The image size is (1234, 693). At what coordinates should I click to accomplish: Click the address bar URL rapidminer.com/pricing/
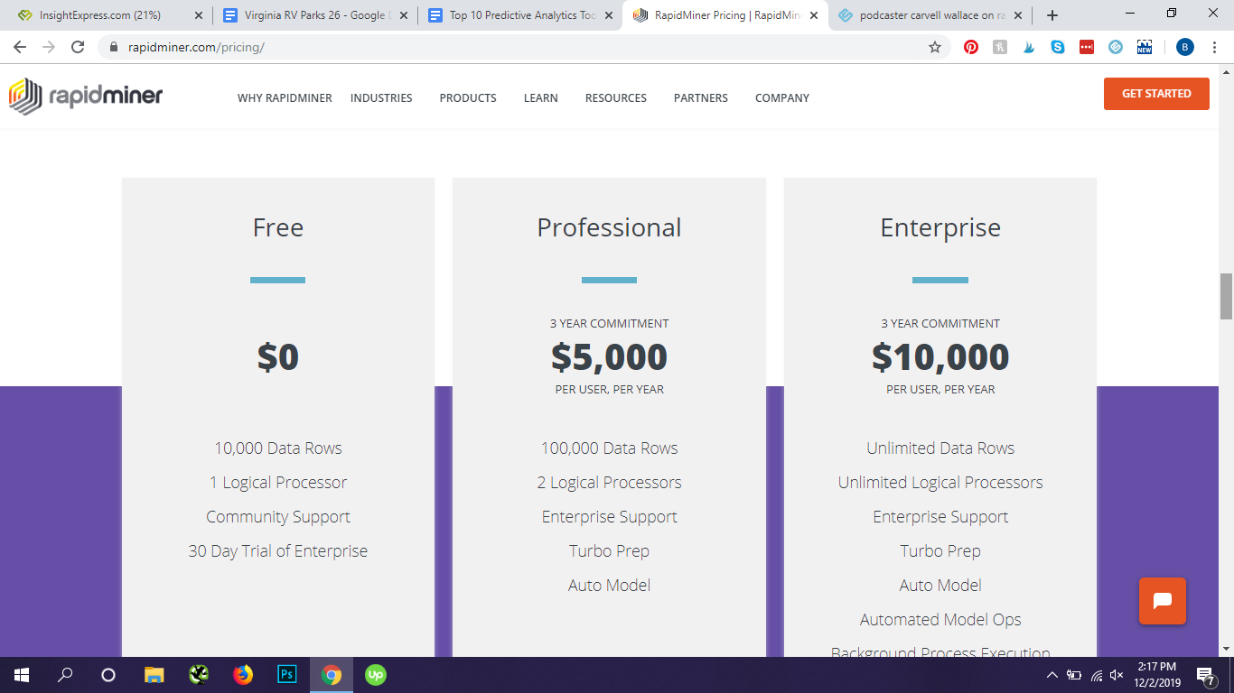pos(196,47)
